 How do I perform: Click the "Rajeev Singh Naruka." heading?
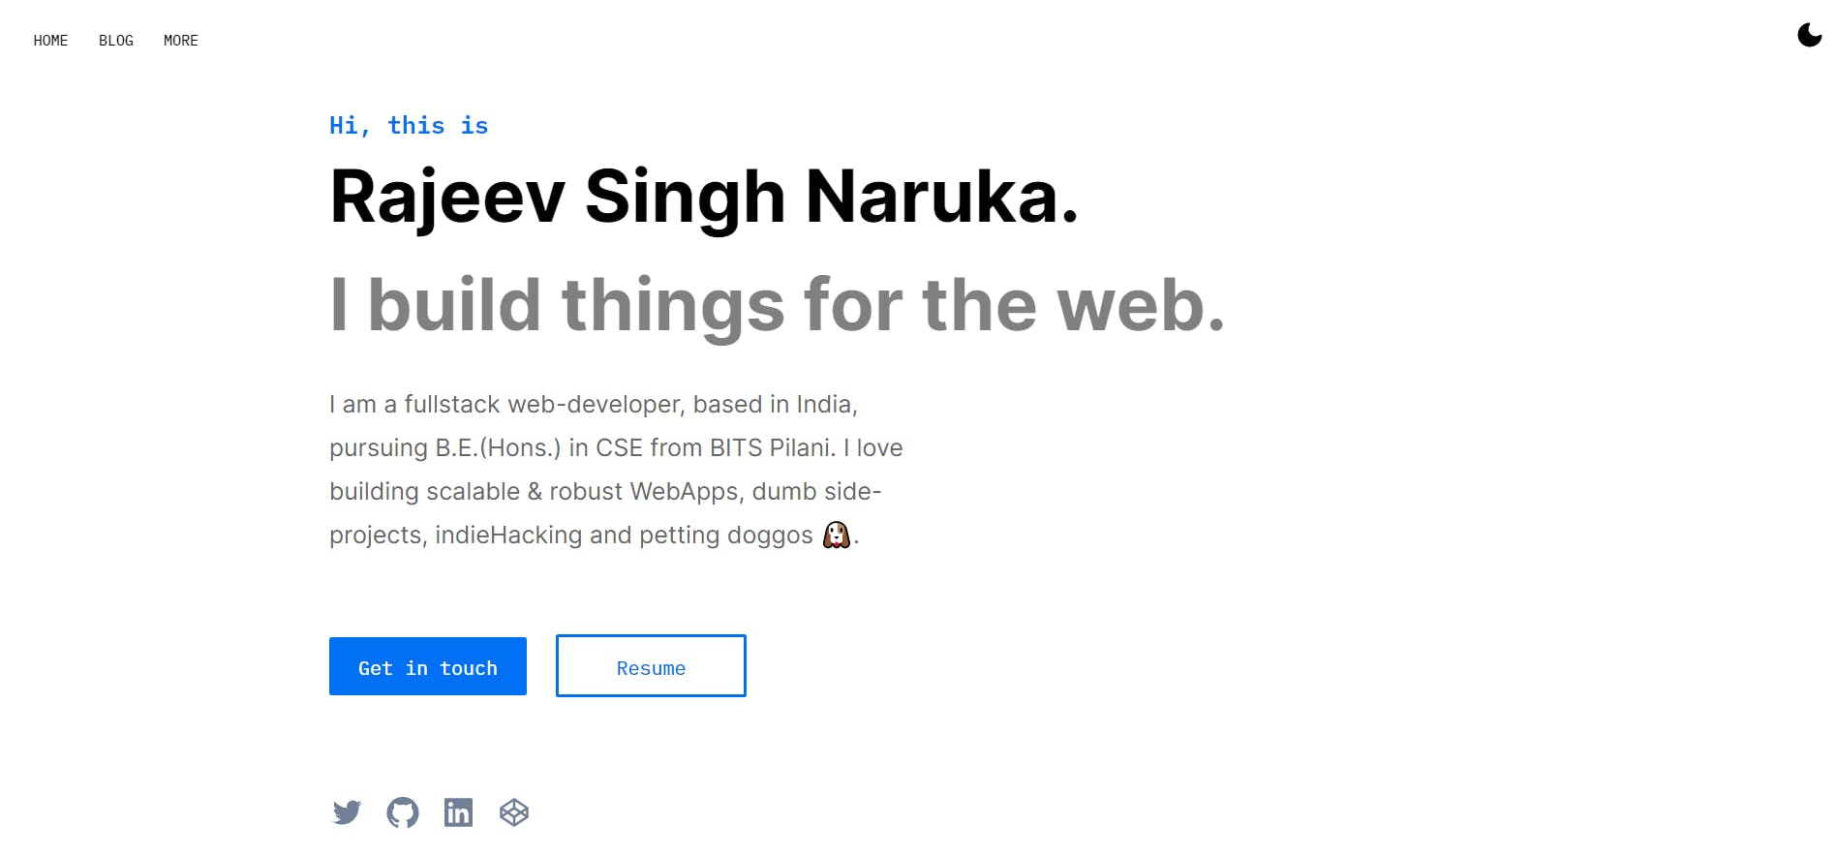click(x=704, y=197)
